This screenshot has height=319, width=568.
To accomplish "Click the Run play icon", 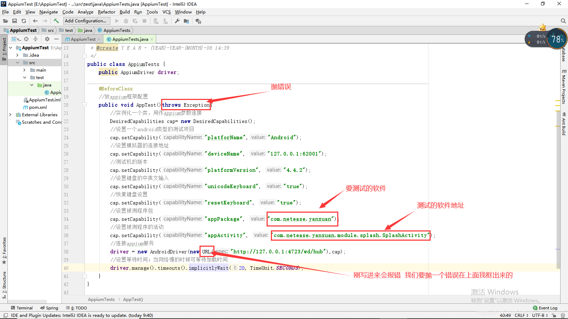I will (117, 21).
